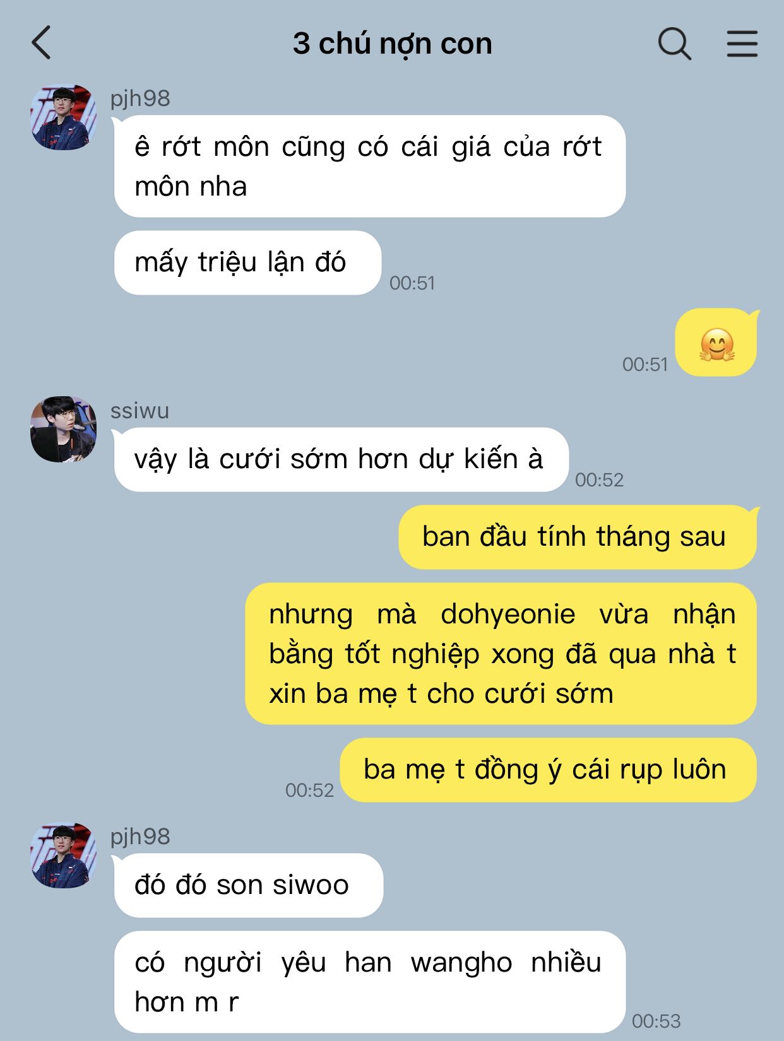
Task: Tap the 'đó đó son siwoo' message
Action: pyautogui.click(x=249, y=885)
